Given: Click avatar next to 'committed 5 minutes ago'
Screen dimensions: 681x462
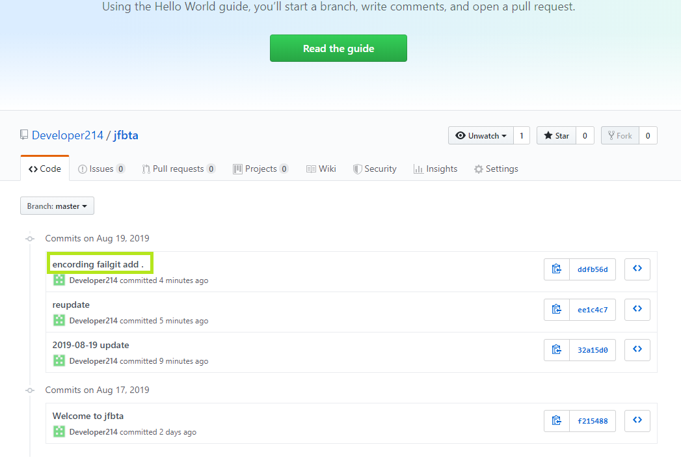Looking at the screenshot, I should pyautogui.click(x=59, y=320).
